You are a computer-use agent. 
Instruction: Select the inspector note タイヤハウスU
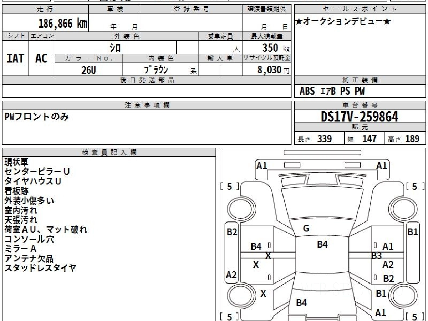33,181
